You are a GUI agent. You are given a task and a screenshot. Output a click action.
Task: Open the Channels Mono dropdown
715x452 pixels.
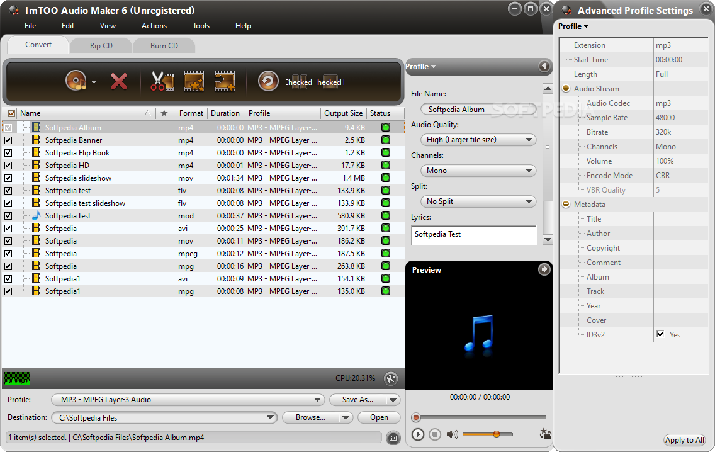(x=478, y=171)
